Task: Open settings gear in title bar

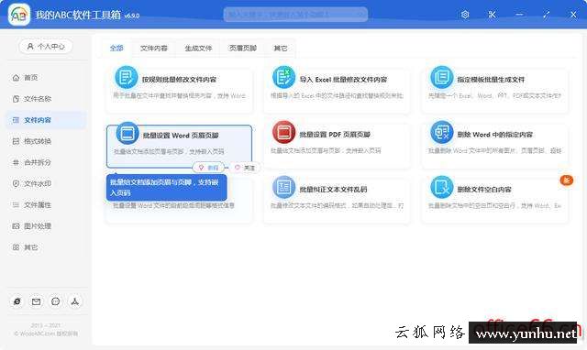Action: (x=465, y=15)
